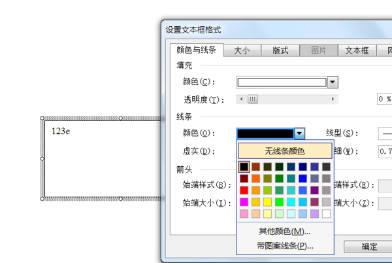Expand the line 颜色(O) dropdown arrow
Screen dimensions: 392x263
[299, 133]
